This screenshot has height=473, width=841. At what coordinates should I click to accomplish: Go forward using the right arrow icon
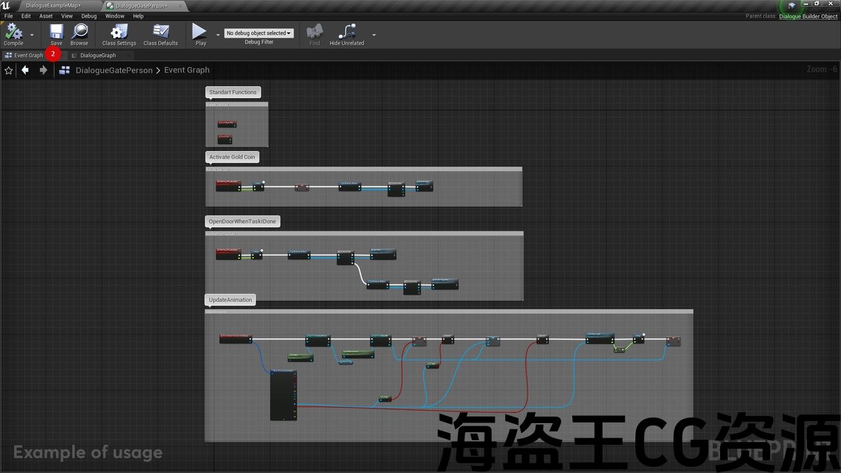click(43, 70)
